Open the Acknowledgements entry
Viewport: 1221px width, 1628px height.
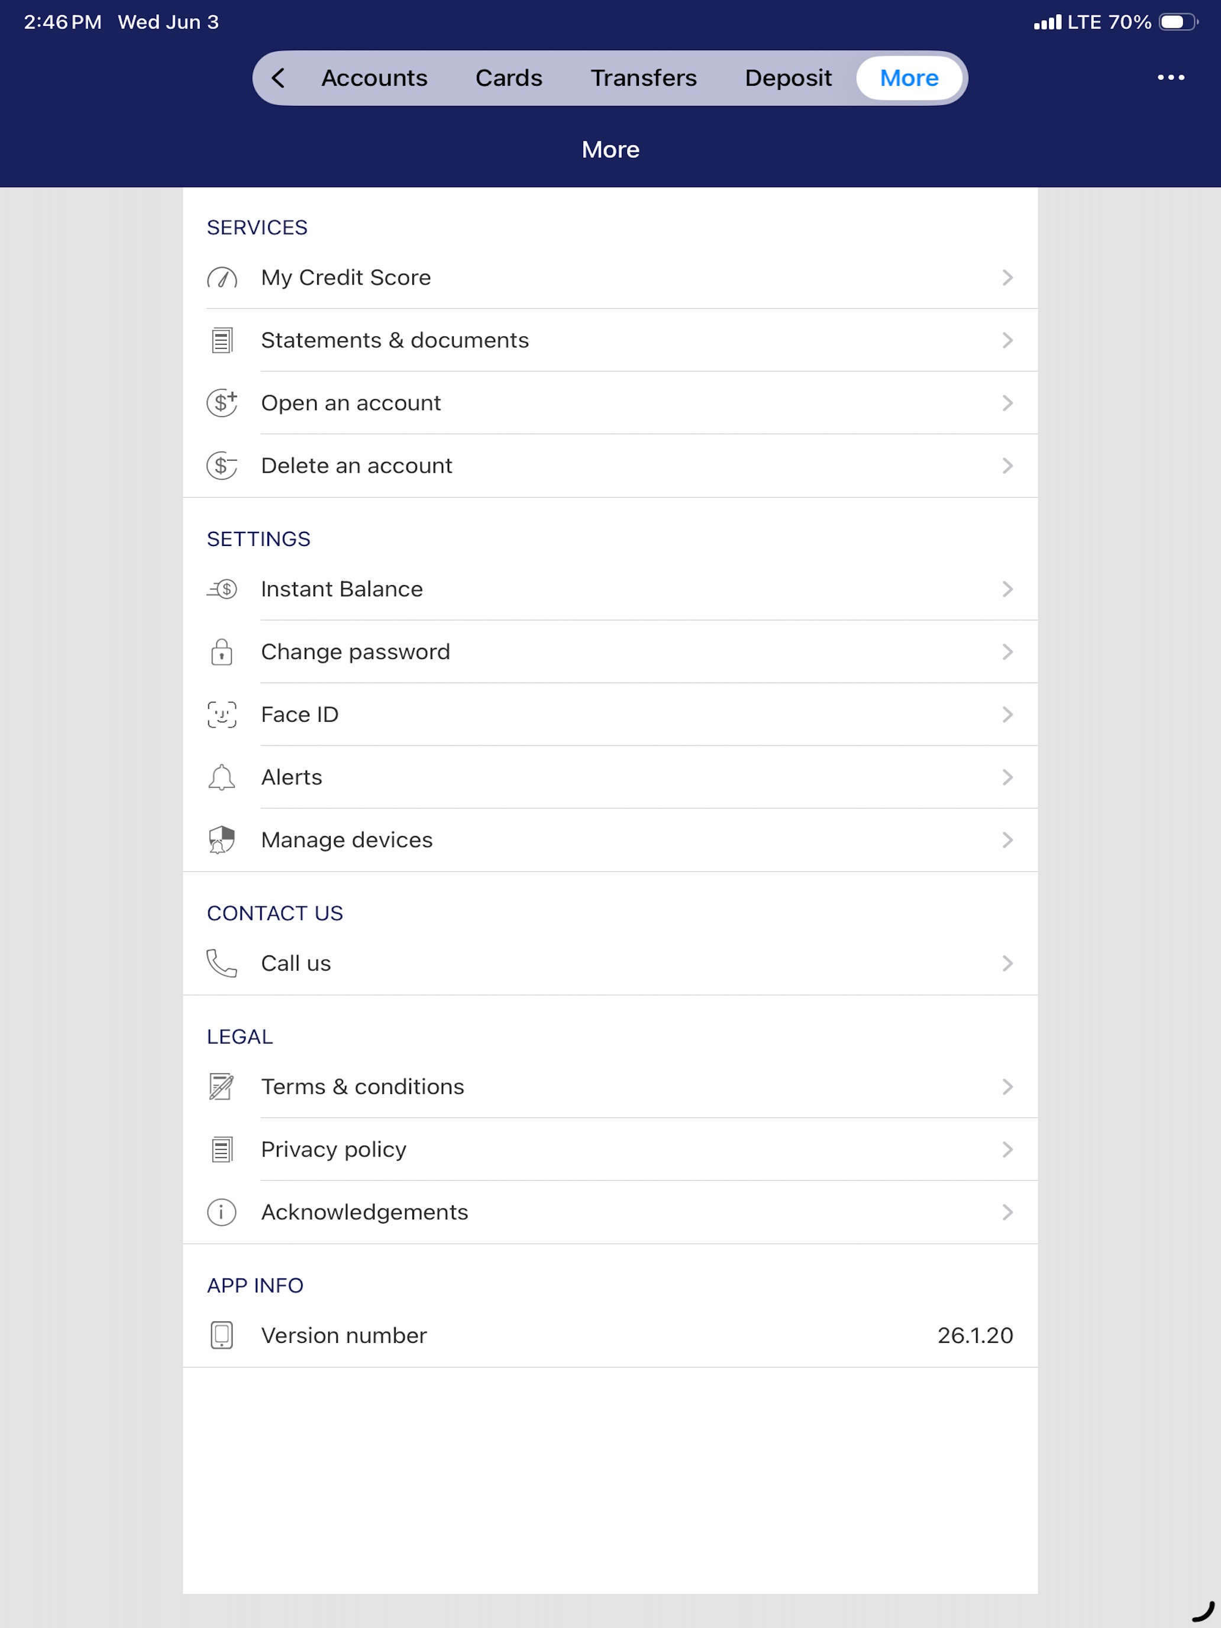pyautogui.click(x=610, y=1212)
